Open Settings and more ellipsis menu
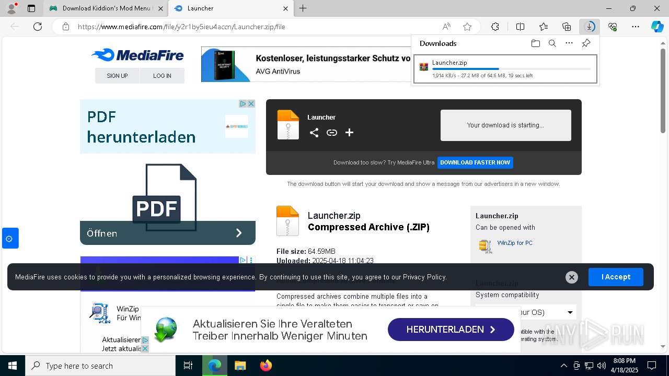 pos(636,27)
